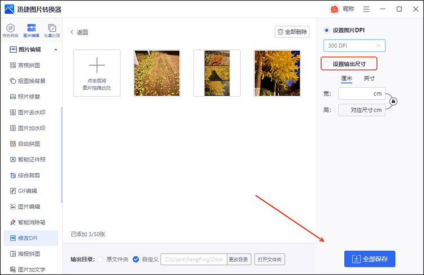Click the 迅捷图片转换器 app logo
Image resolution: width=424 pixels, height=275 pixels.
click(9, 9)
